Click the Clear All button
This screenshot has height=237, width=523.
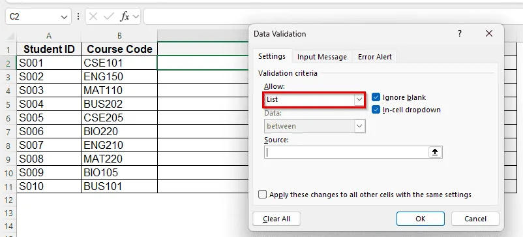click(276, 219)
